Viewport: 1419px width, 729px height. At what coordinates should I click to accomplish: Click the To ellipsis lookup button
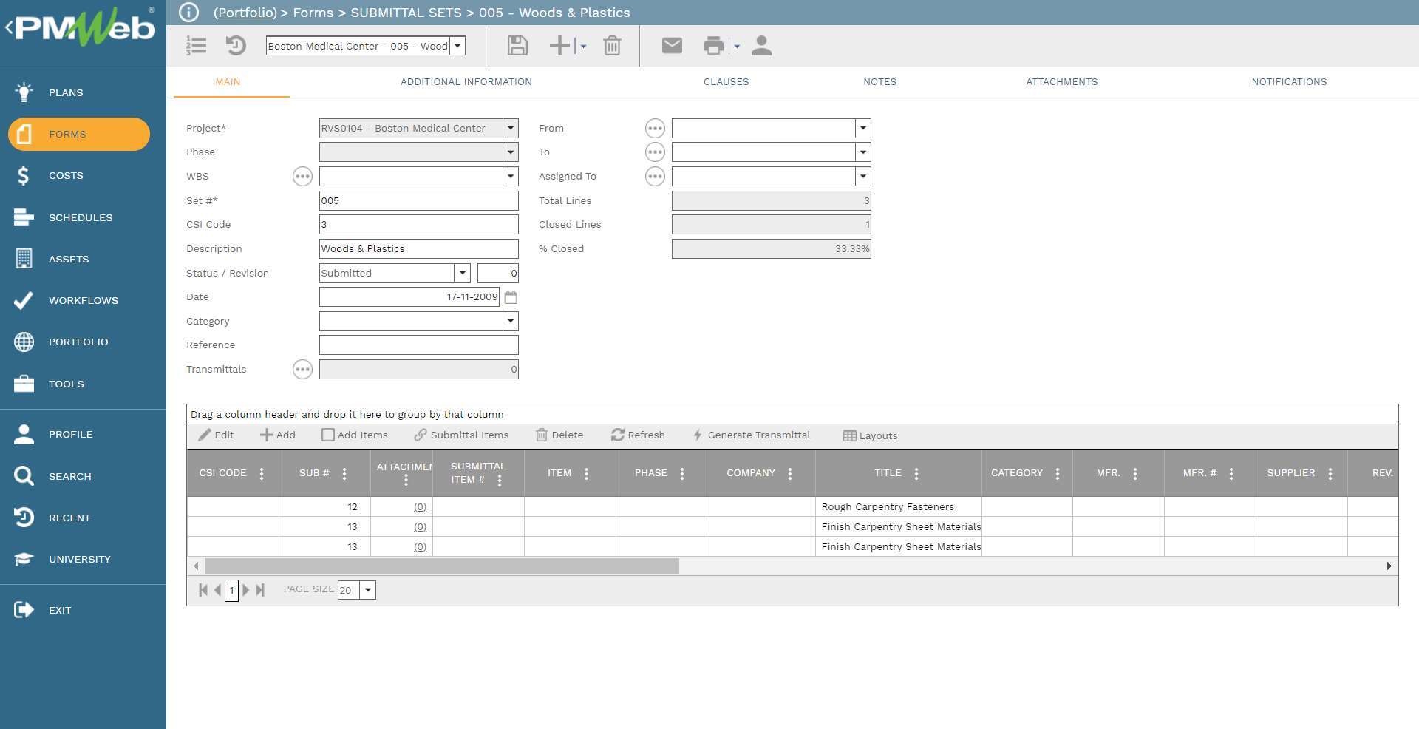tap(655, 152)
